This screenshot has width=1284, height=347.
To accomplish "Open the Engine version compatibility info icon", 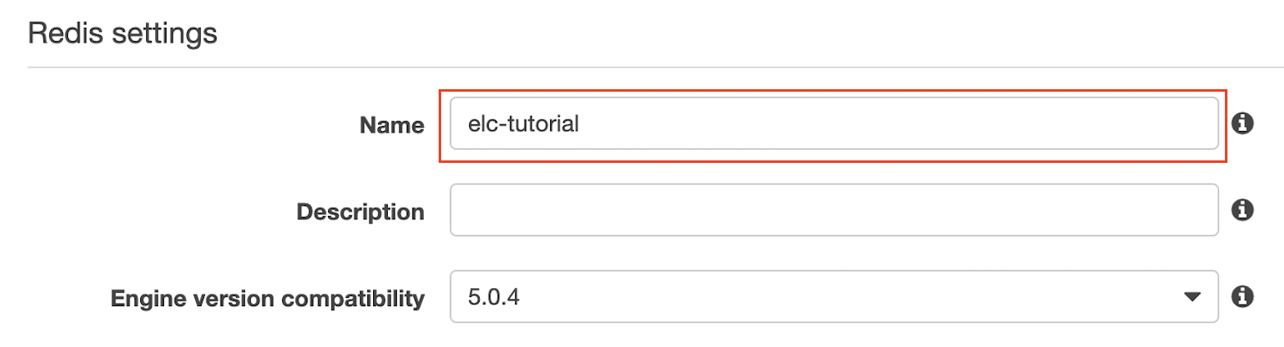I will pos(1243,296).
